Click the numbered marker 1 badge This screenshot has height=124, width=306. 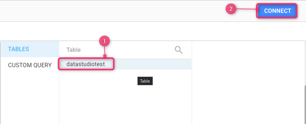coord(105,41)
